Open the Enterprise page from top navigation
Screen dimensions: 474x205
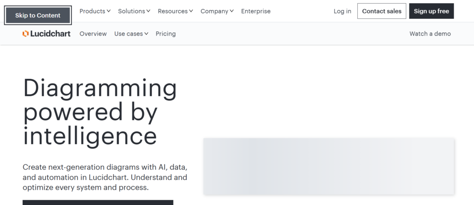(x=256, y=11)
